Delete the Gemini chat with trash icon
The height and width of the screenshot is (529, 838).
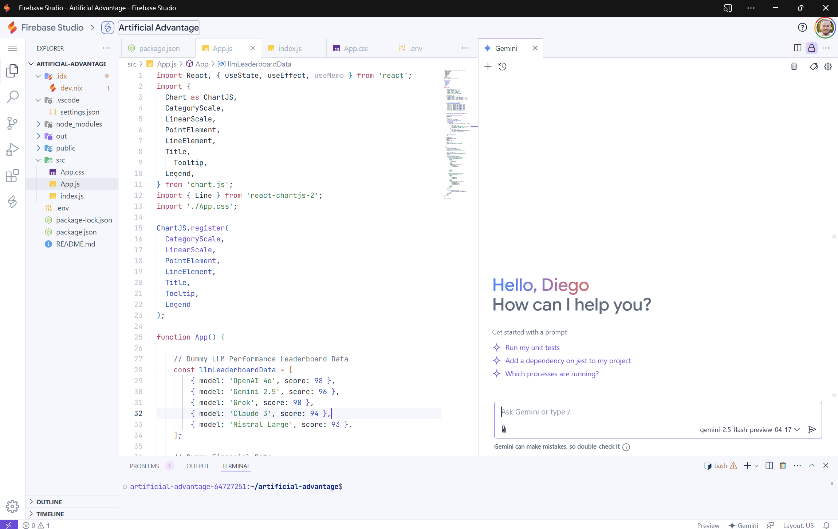pyautogui.click(x=794, y=67)
